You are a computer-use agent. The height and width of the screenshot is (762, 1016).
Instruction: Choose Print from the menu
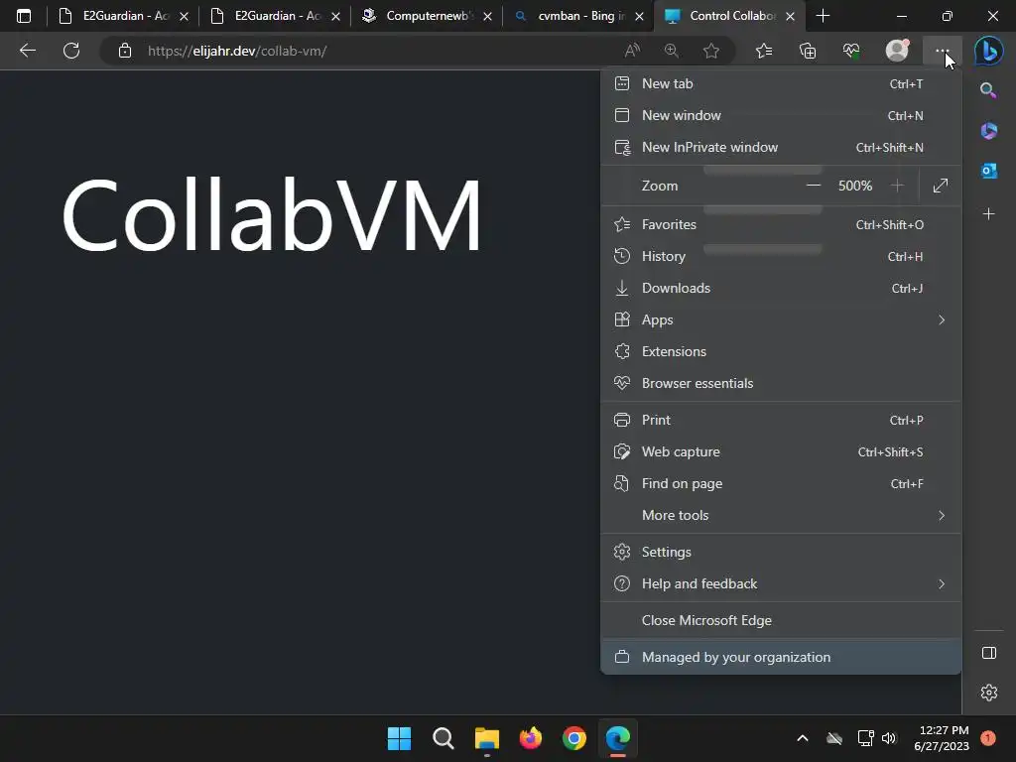780,421
